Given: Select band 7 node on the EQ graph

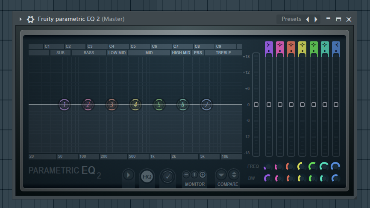Looking at the screenshot, I should pyautogui.click(x=206, y=105).
